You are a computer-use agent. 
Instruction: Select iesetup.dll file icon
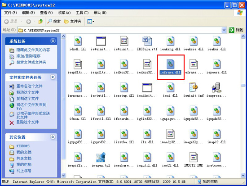[x=124, y=87]
